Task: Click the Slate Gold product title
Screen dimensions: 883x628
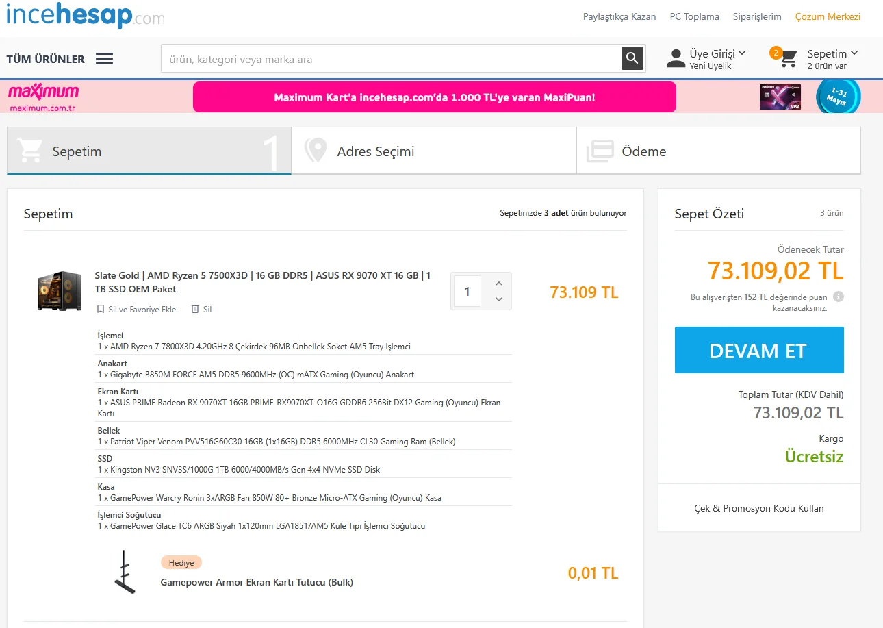Action: click(263, 282)
